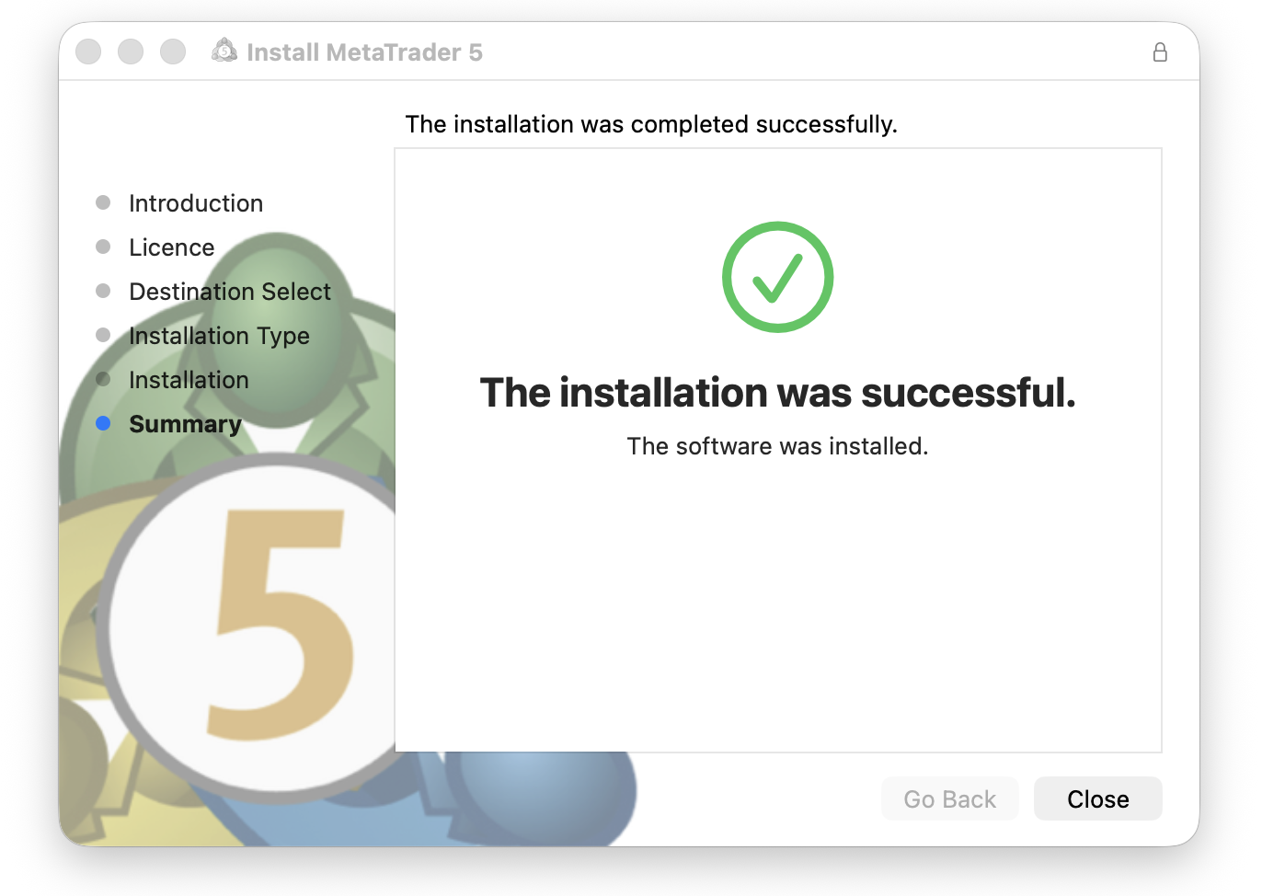
Task: Click the installation success heading text
Action: click(x=777, y=393)
